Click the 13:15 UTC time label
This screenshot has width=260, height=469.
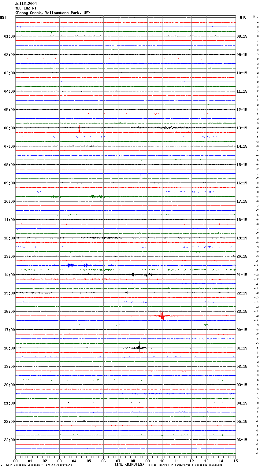click(x=242, y=128)
